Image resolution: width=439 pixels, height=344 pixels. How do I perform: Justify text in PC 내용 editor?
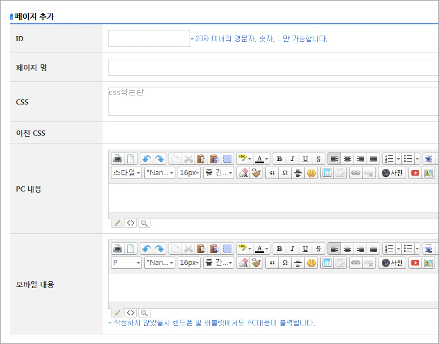coord(373,159)
